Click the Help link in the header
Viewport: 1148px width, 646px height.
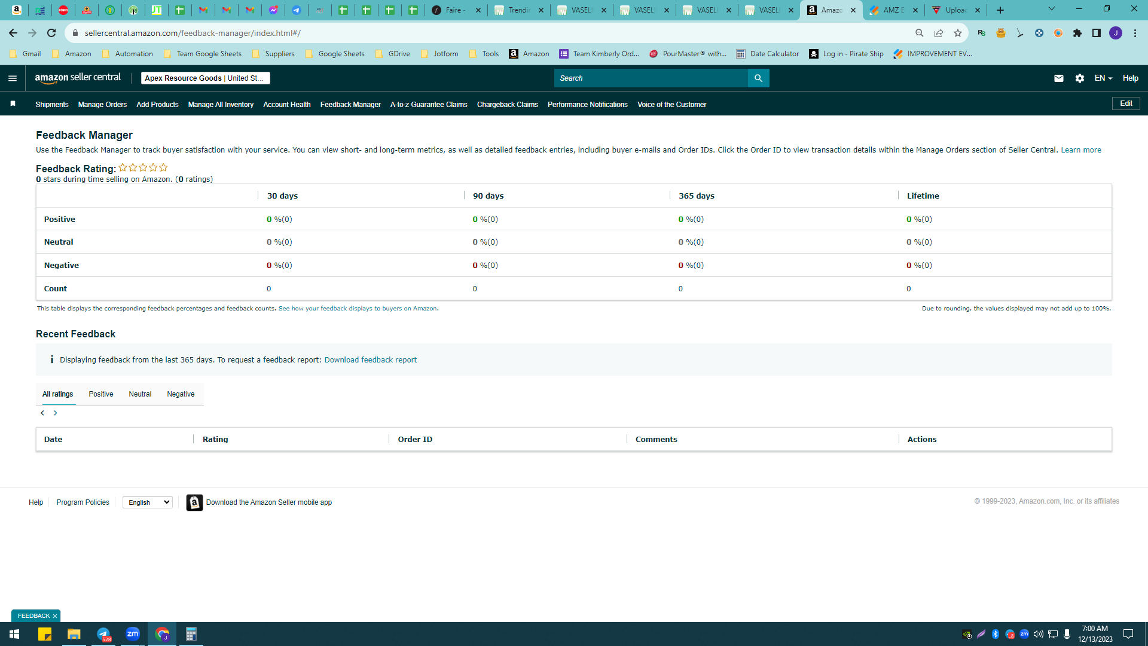[1131, 78]
